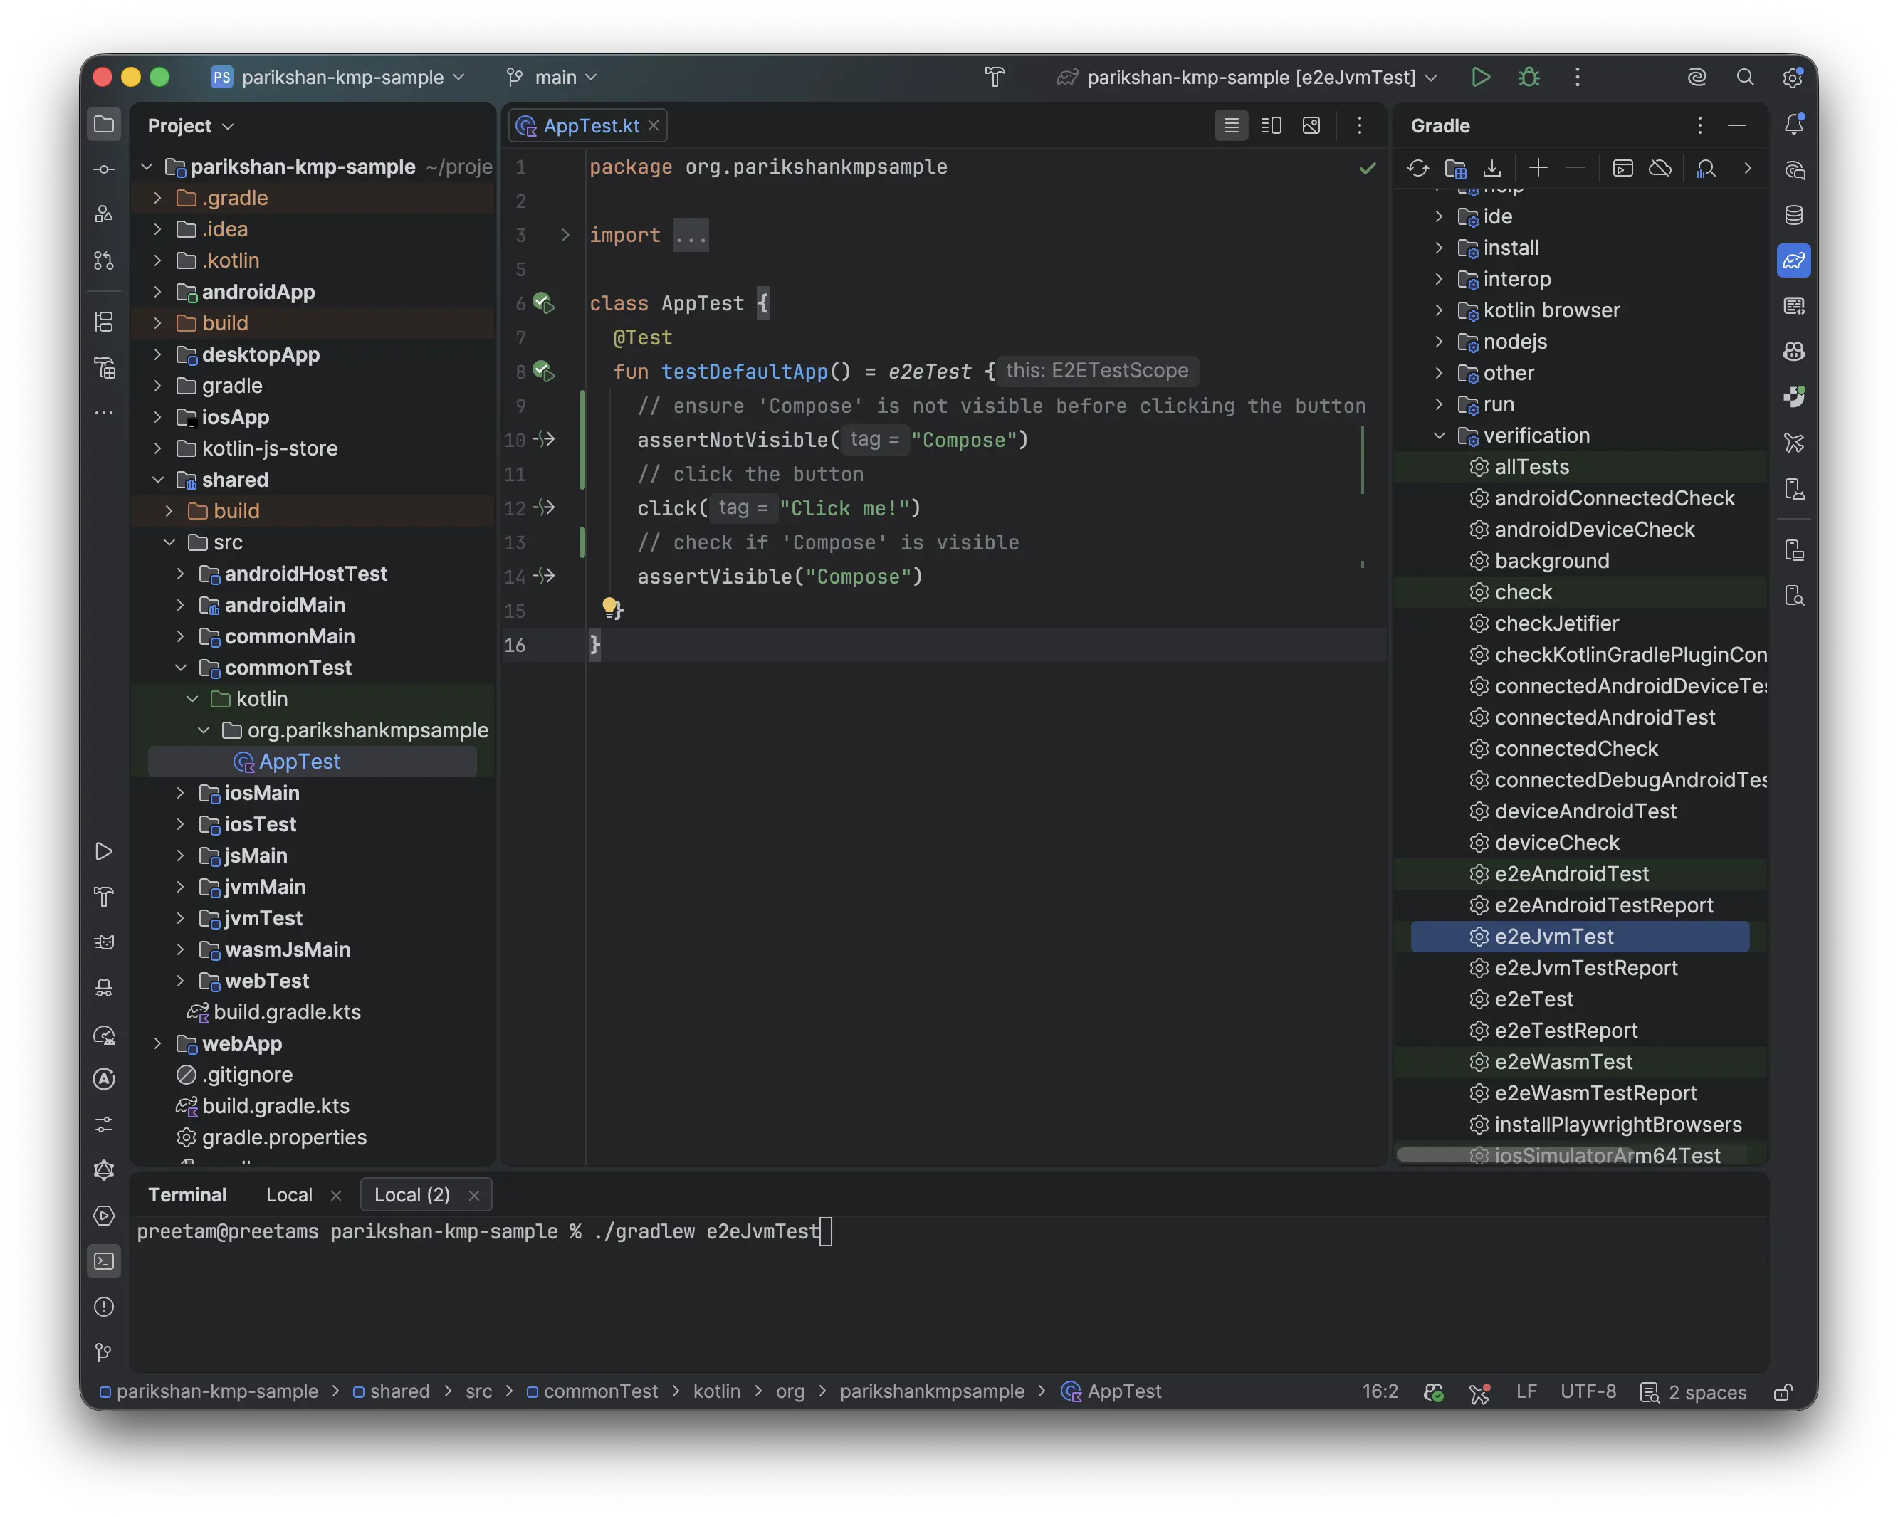Image resolution: width=1898 pixels, height=1516 pixels.
Task: Open shared build.gradle.kts in project tree
Action: (x=287, y=1013)
